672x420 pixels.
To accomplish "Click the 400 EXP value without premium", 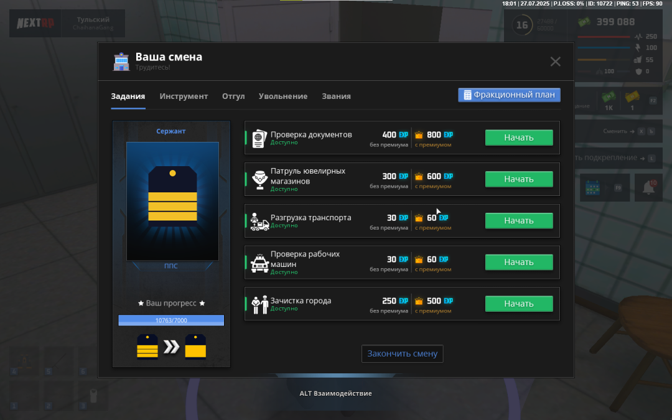I will 394,134.
